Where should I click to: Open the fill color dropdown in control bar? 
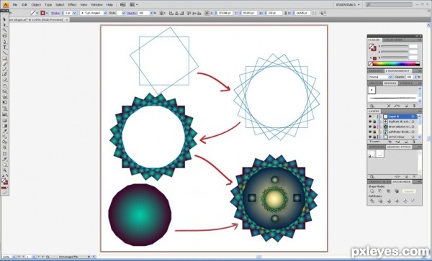[37, 13]
